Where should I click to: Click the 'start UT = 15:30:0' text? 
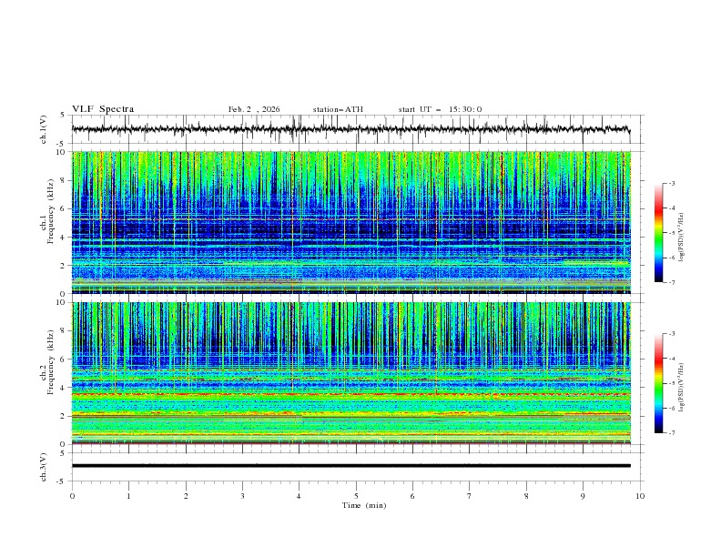point(440,109)
